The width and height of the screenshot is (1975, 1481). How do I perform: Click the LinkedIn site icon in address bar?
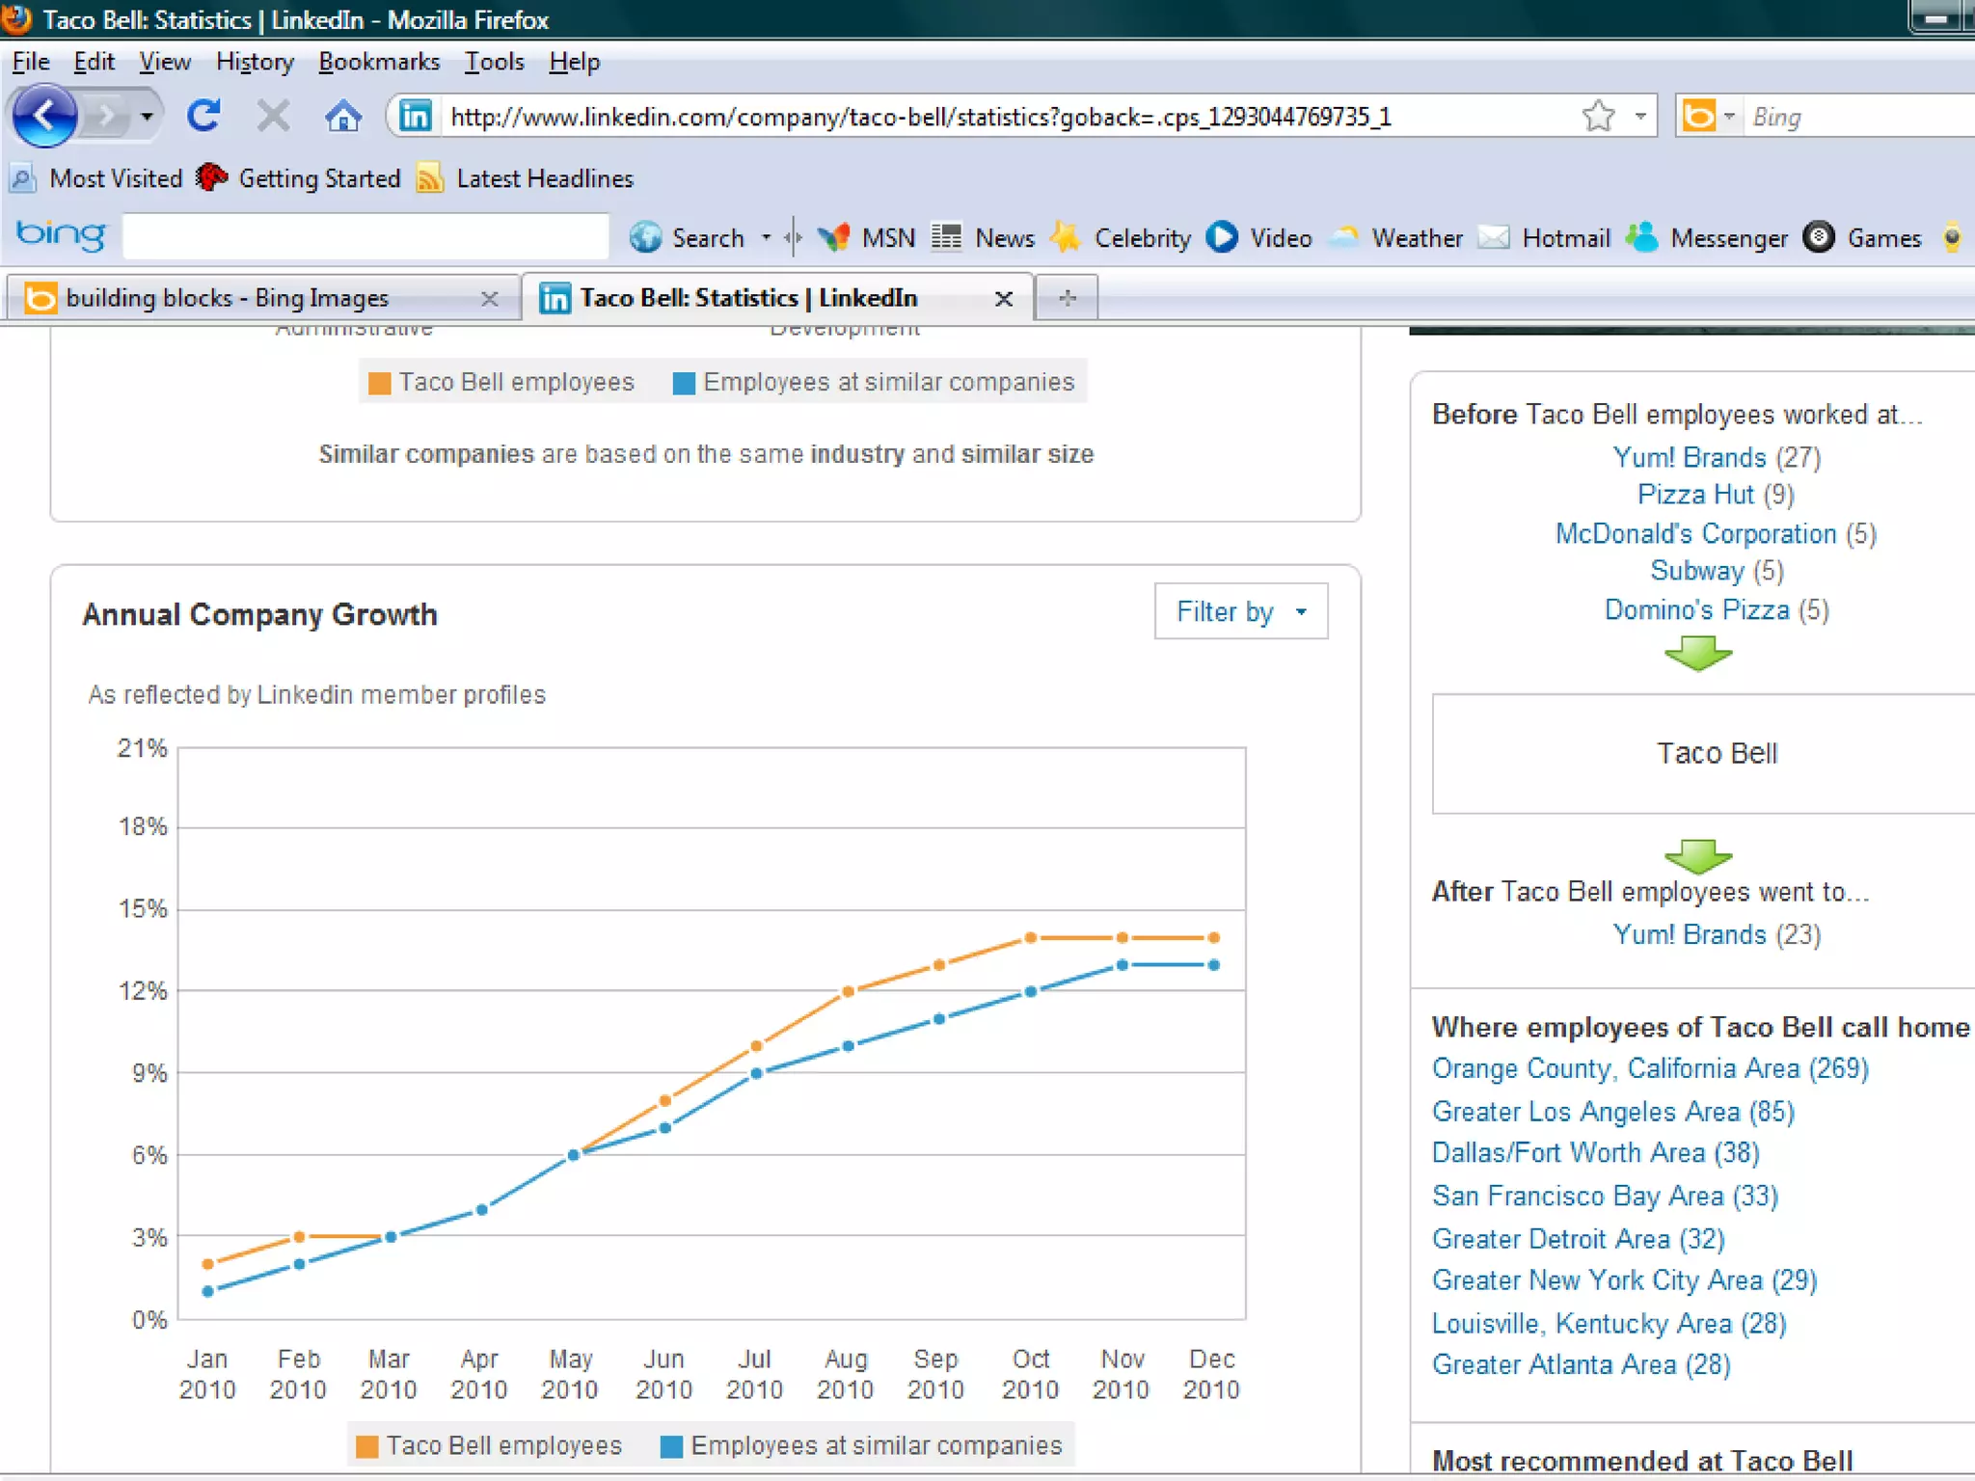point(416,117)
